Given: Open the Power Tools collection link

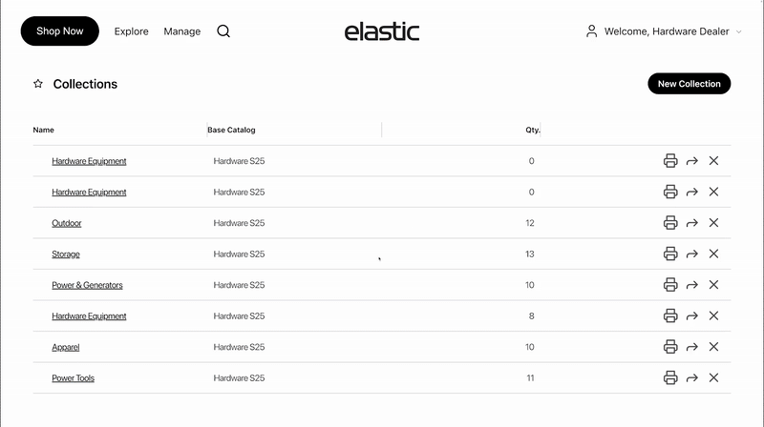Looking at the screenshot, I should click(x=73, y=378).
